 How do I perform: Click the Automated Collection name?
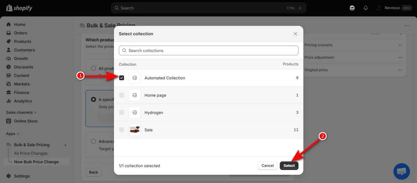(165, 78)
